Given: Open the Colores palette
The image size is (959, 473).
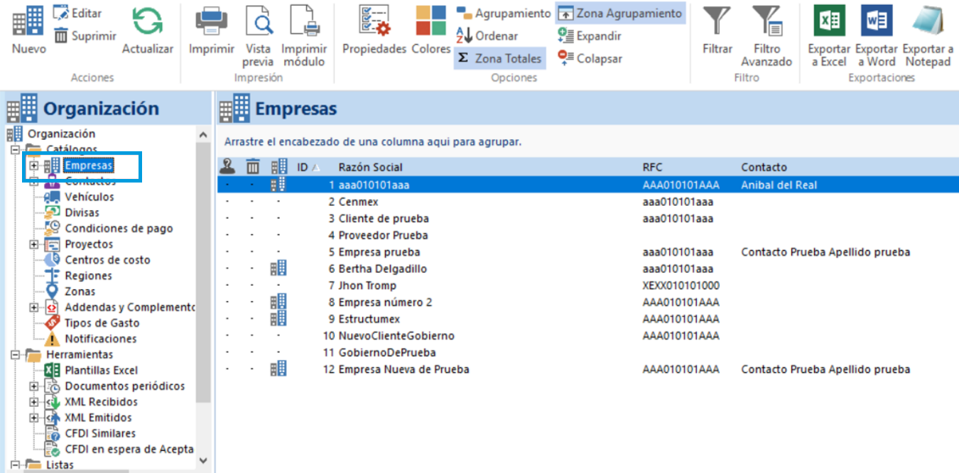Looking at the screenshot, I should click(x=431, y=31).
